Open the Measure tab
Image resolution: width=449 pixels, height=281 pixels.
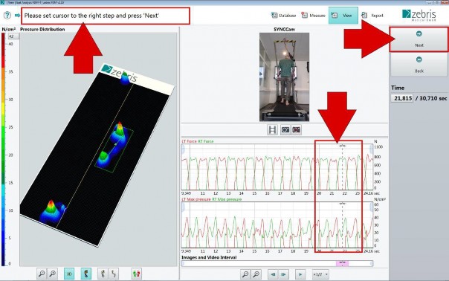313,15
